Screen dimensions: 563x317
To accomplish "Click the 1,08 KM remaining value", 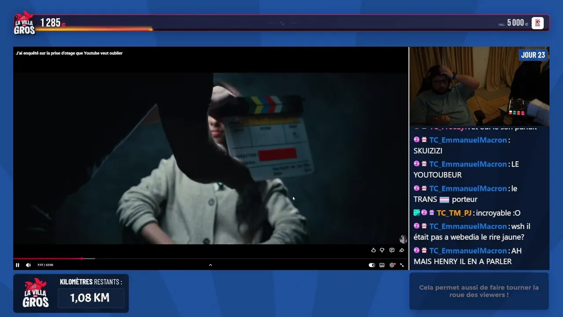I will tap(90, 298).
